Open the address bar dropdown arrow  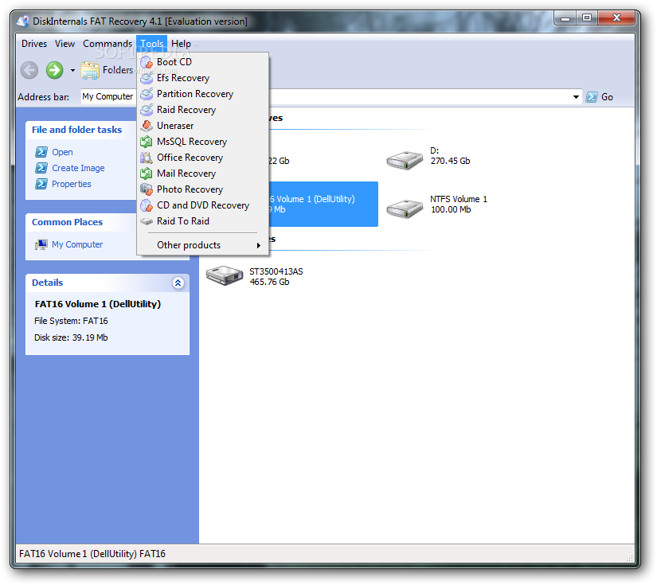click(576, 97)
